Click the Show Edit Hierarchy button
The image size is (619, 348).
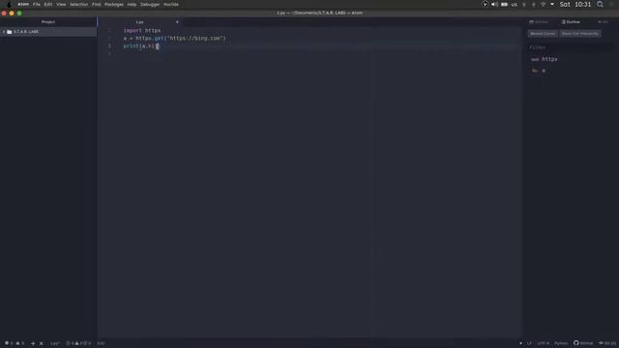coord(580,34)
